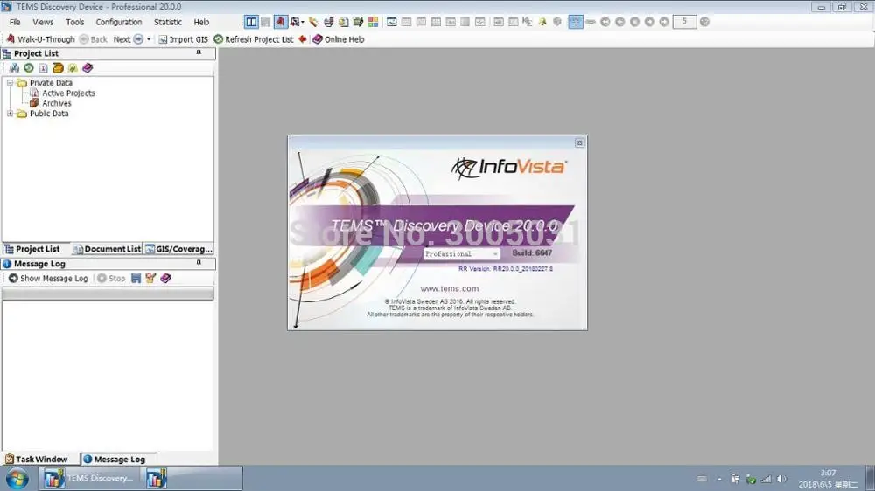Open the Statistic menu
The width and height of the screenshot is (875, 491).
167,23
